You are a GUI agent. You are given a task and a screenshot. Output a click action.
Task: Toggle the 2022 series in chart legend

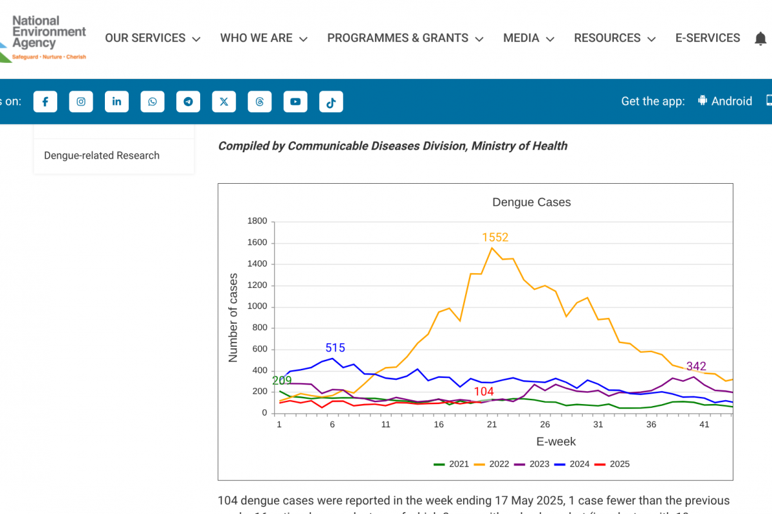pos(492,464)
